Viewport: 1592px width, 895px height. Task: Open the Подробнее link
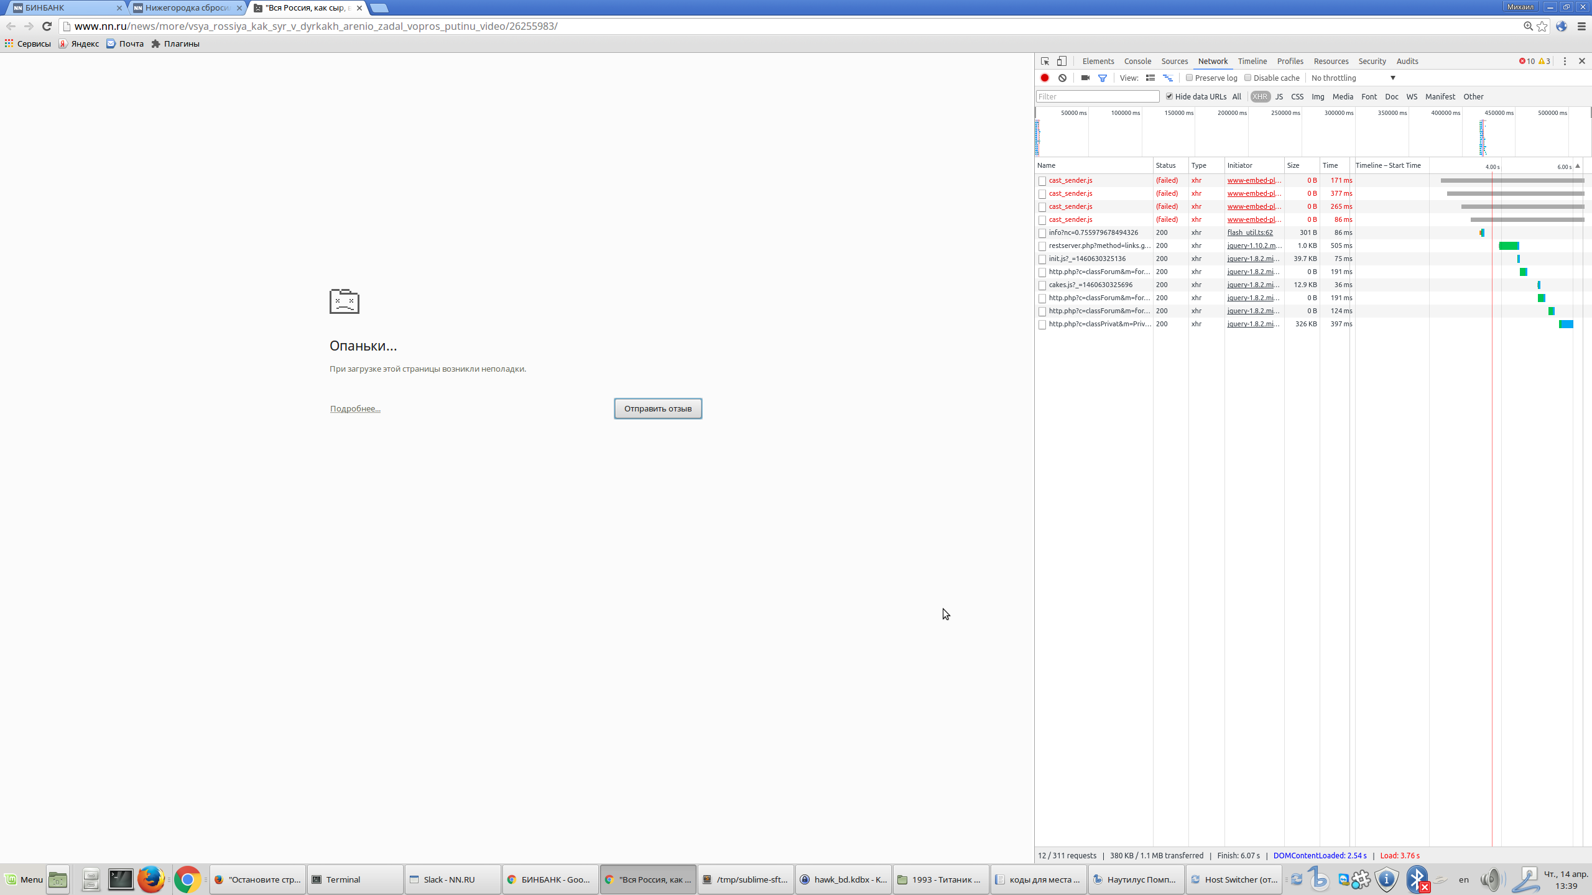pyautogui.click(x=355, y=408)
